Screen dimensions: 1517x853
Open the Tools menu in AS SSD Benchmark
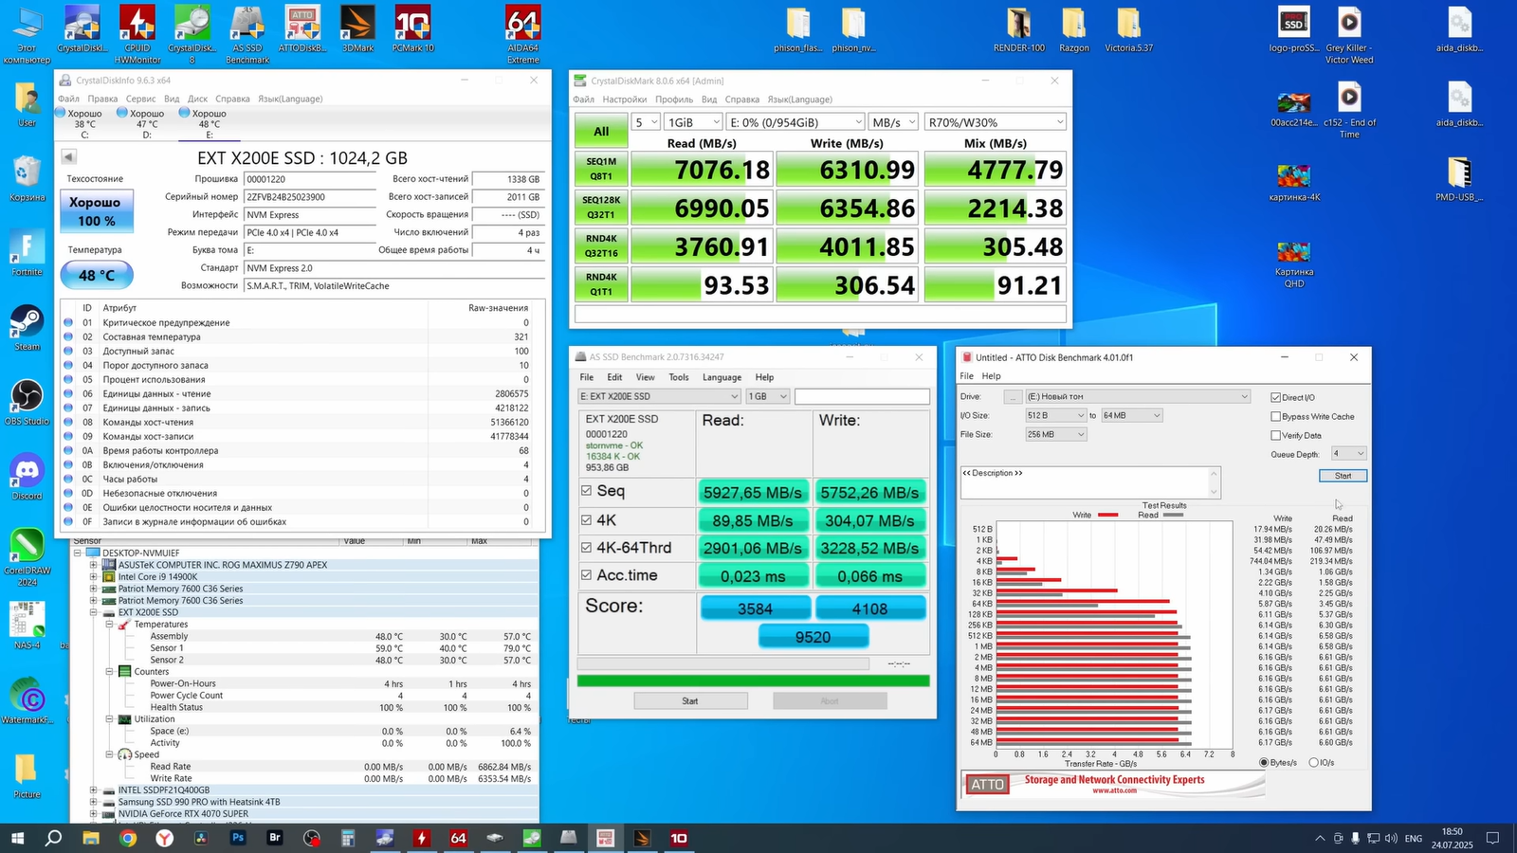coord(678,377)
